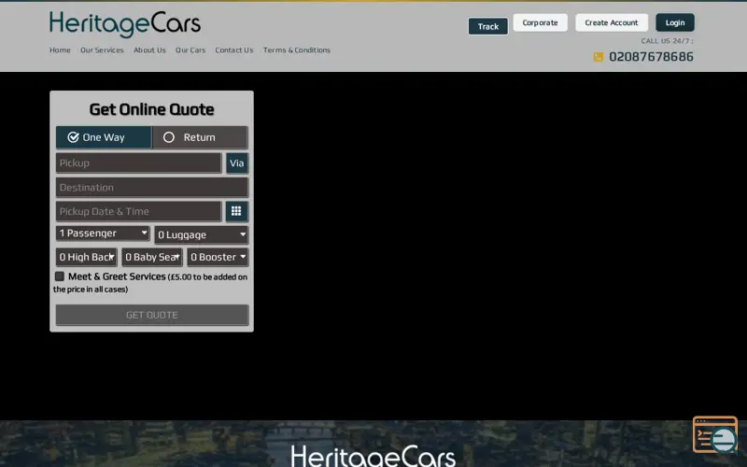747x467 pixels.
Task: Open the About Us page
Action: (x=149, y=50)
